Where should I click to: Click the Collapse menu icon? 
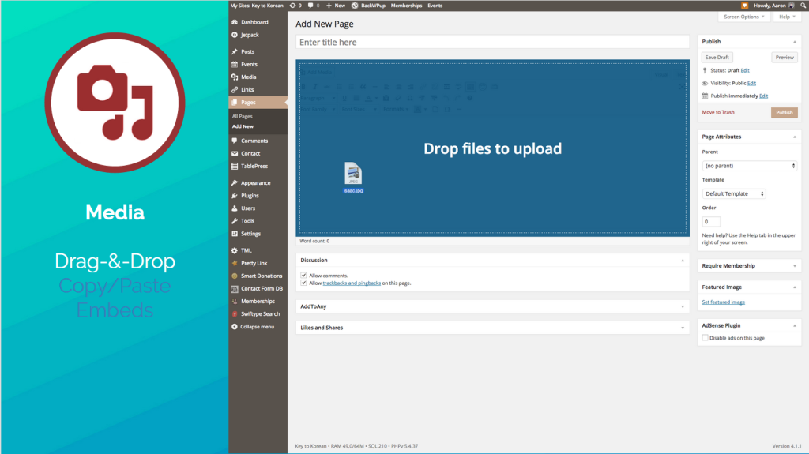235,326
